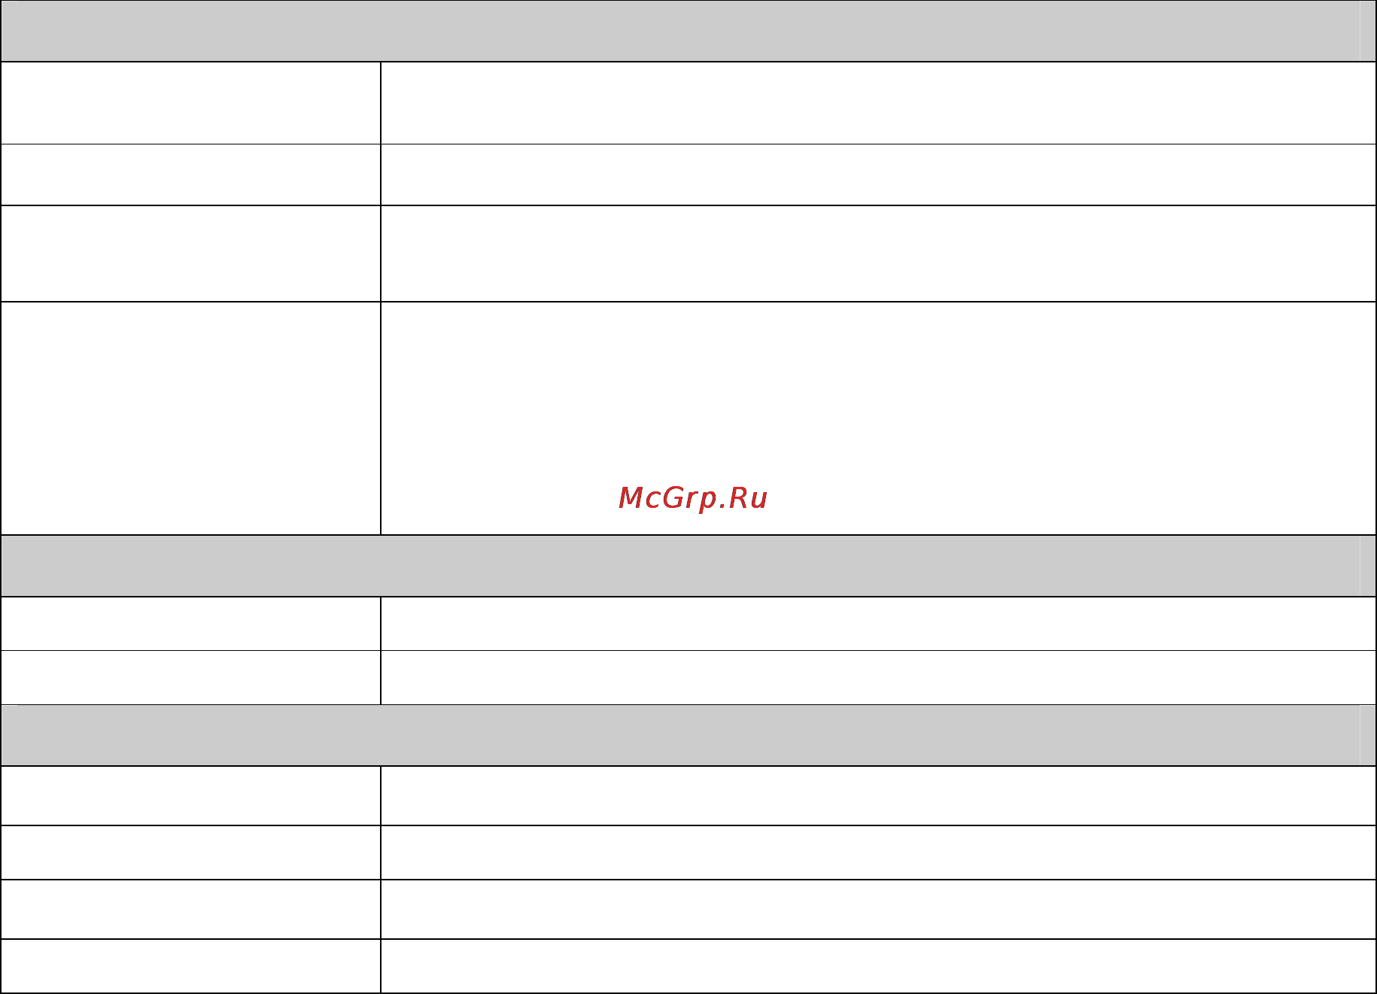Click right cell just below the lowest gray header
Image resolution: width=1377 pixels, height=994 pixels.
(x=878, y=796)
